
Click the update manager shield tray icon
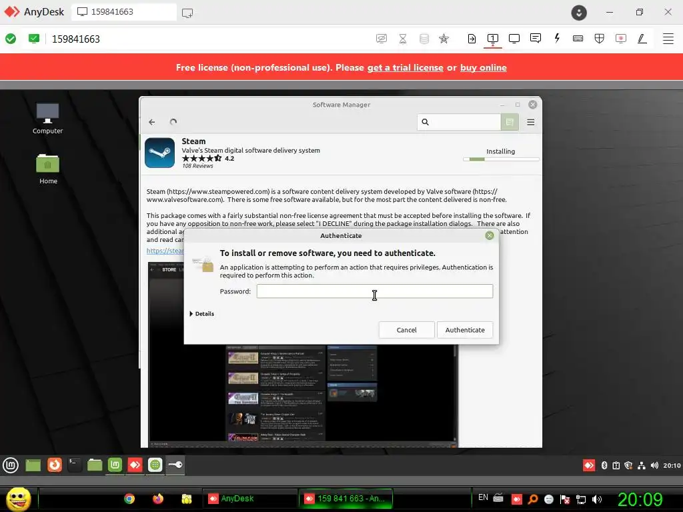click(x=628, y=465)
